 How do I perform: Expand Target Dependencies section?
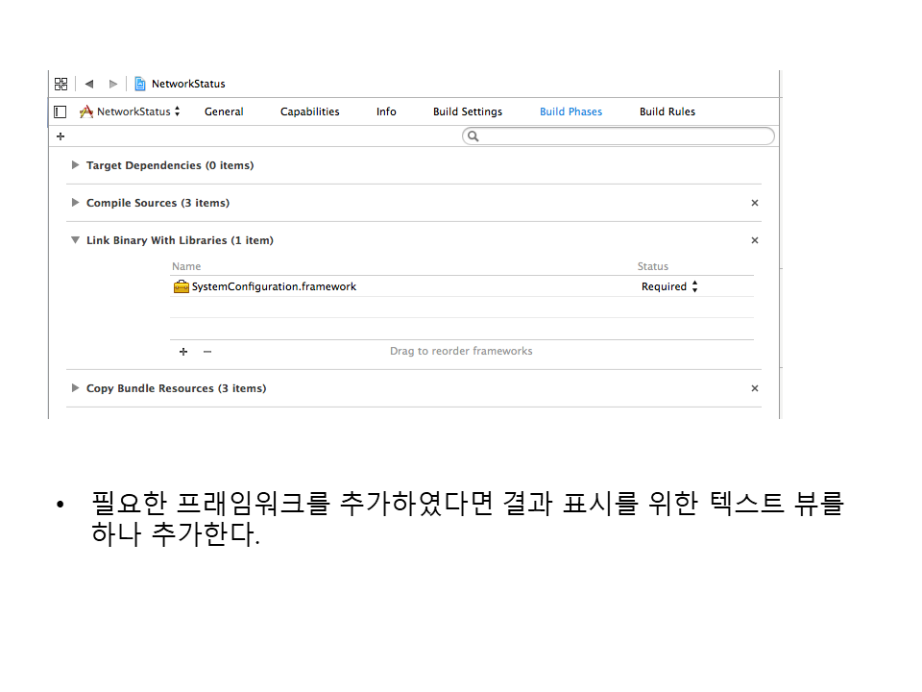tap(76, 165)
